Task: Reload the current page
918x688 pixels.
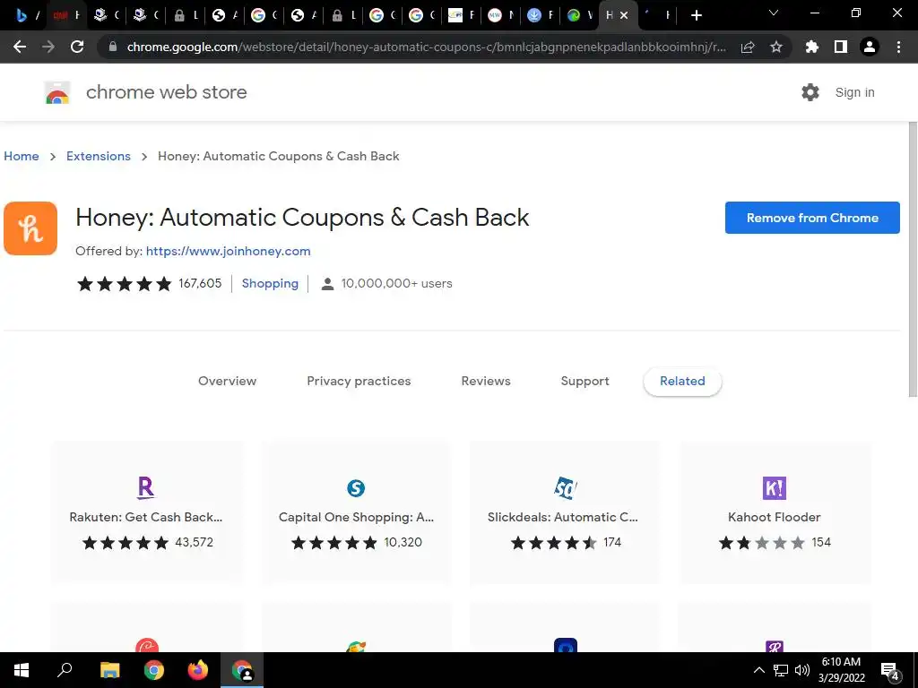Action: [77, 47]
